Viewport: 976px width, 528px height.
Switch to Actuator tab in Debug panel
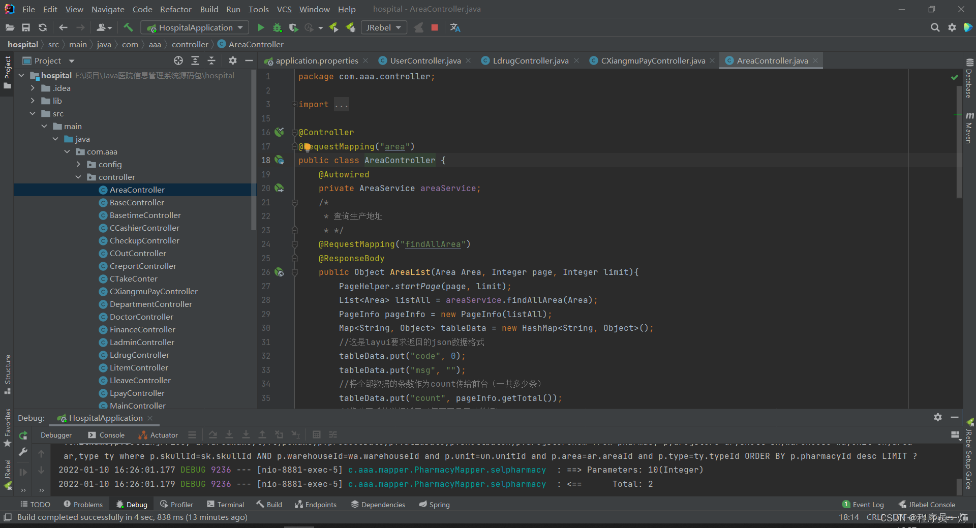point(158,435)
